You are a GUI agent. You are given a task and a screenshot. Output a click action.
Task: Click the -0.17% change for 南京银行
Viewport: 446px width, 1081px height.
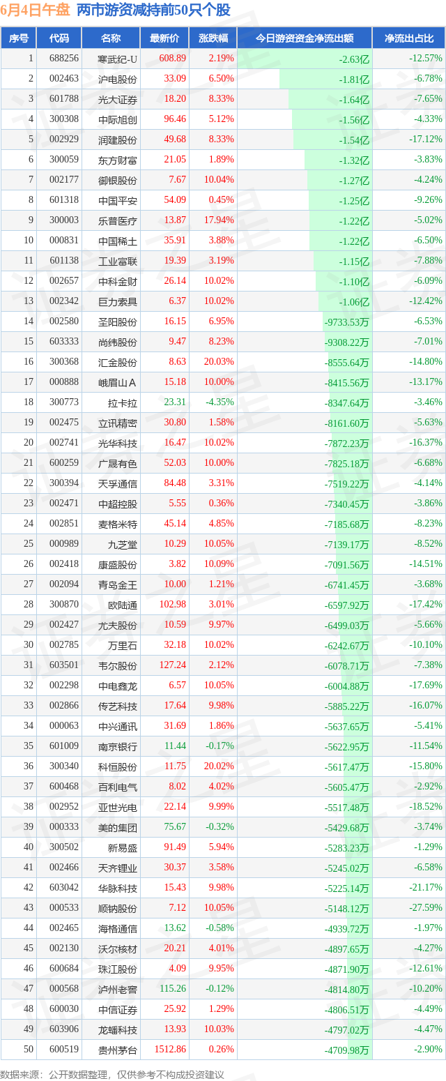coord(220,746)
